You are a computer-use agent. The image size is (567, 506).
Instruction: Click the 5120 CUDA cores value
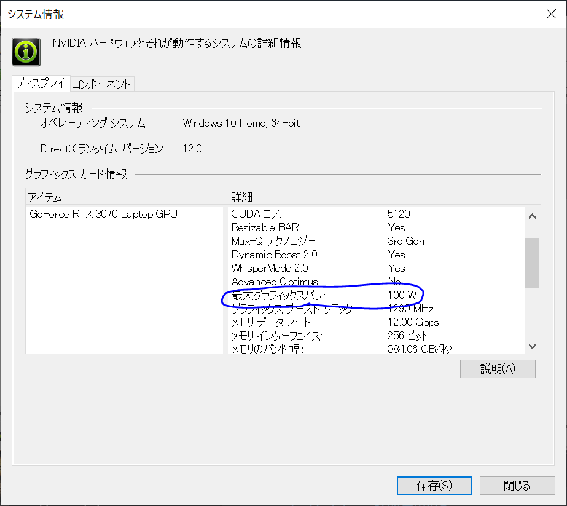click(x=399, y=214)
